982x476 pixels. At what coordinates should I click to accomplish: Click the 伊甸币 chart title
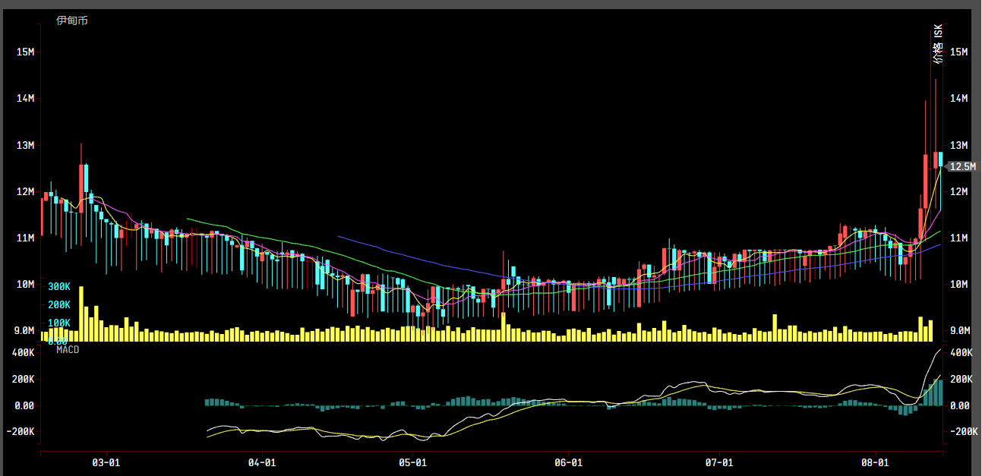click(72, 20)
